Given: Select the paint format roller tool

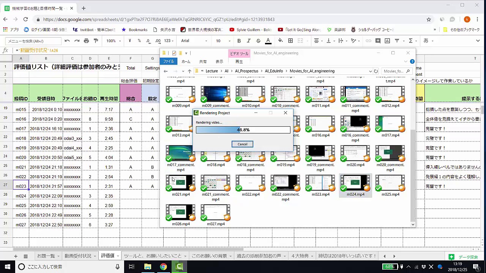Looking at the screenshot, I should tap(96, 41).
